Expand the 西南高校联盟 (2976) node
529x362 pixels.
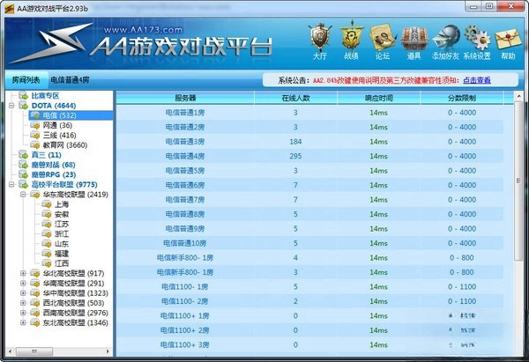tap(23, 313)
